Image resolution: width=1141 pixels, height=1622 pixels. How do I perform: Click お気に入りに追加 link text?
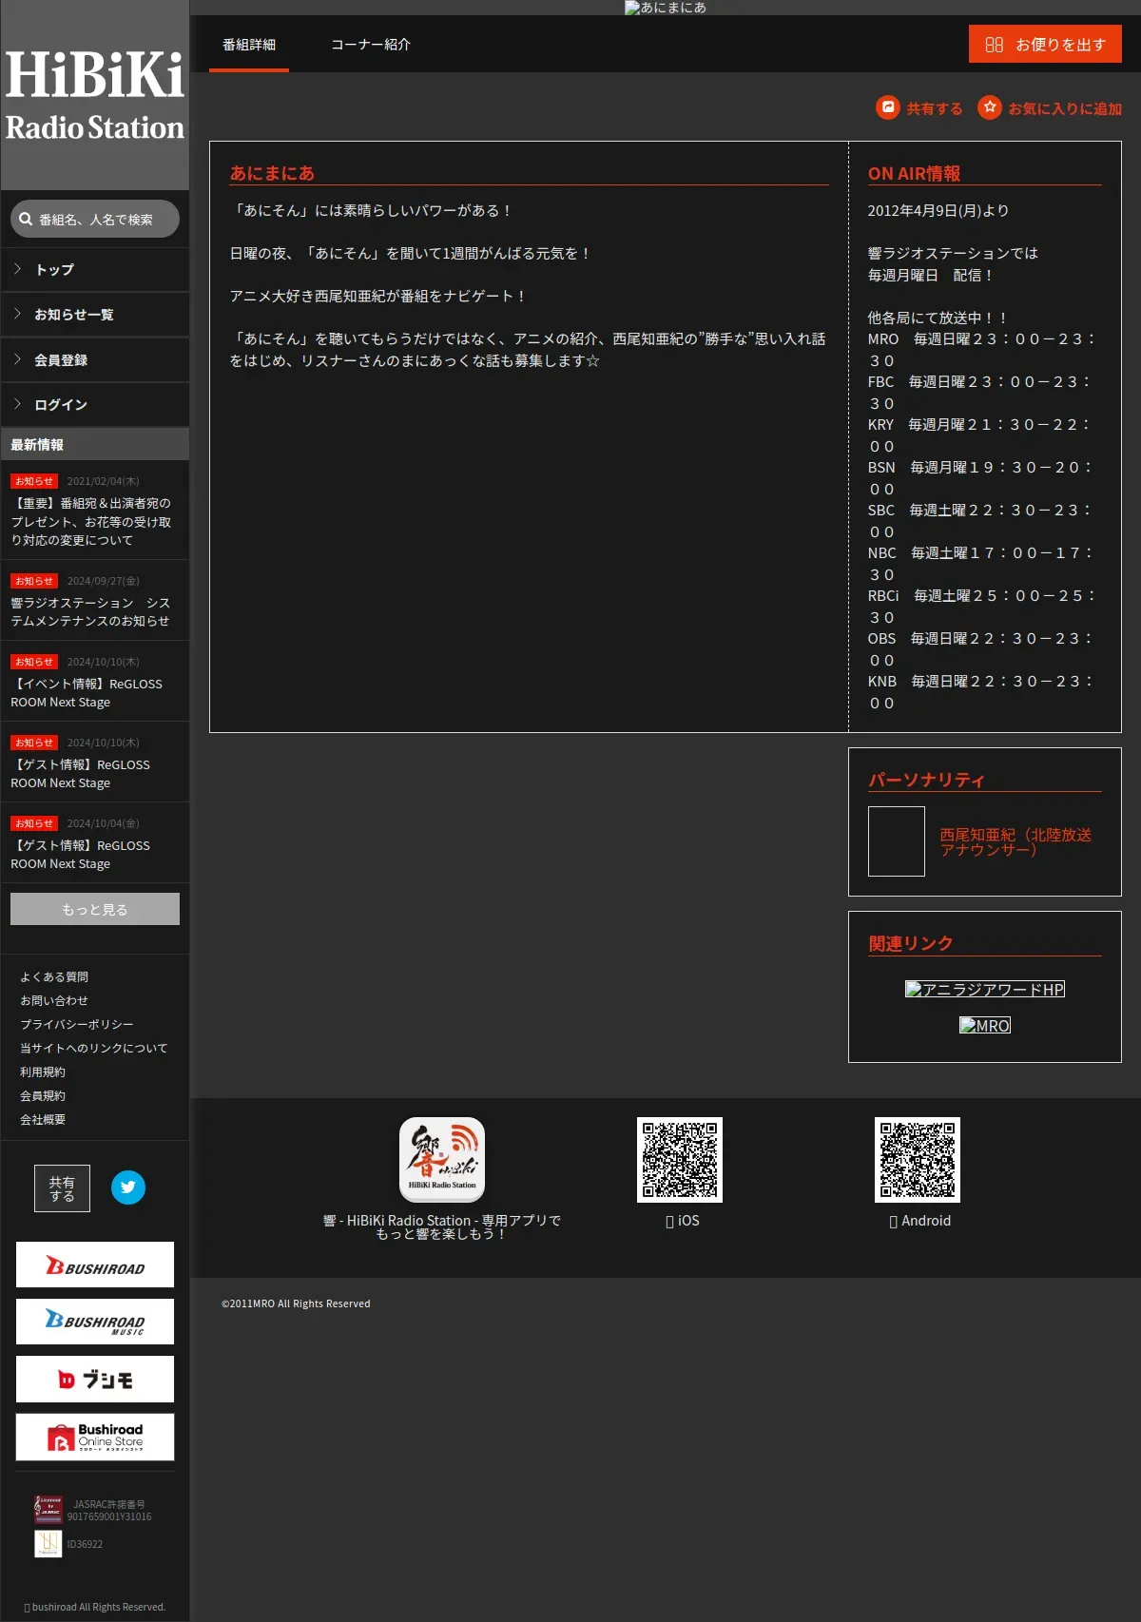point(1065,108)
